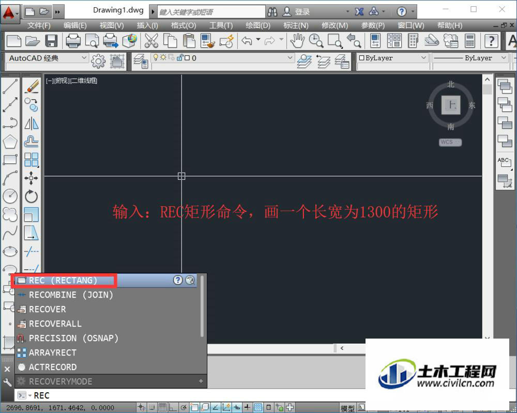Toggle Object Snap in status bar

tap(194, 407)
